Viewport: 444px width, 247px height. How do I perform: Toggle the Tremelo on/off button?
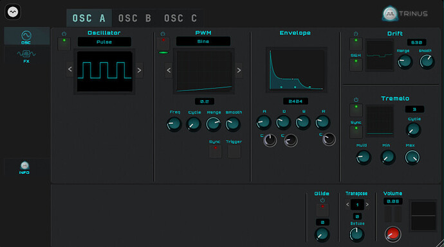coord(356,110)
